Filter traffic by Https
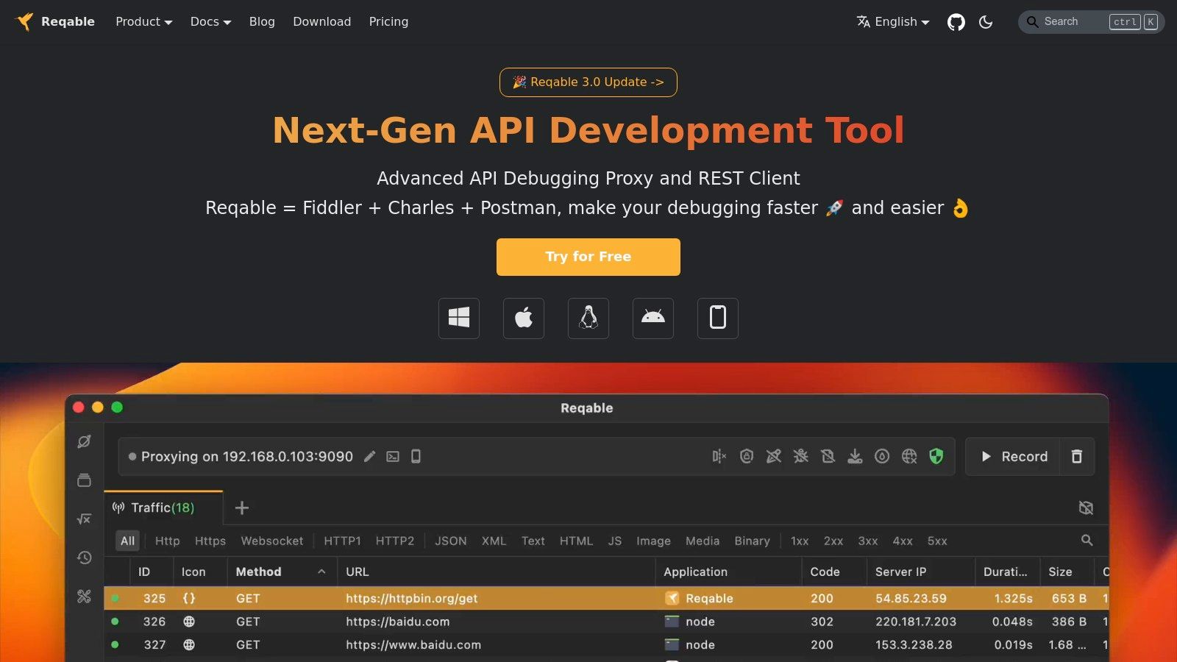 click(210, 541)
